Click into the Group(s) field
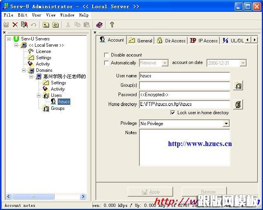 [x=184, y=86]
